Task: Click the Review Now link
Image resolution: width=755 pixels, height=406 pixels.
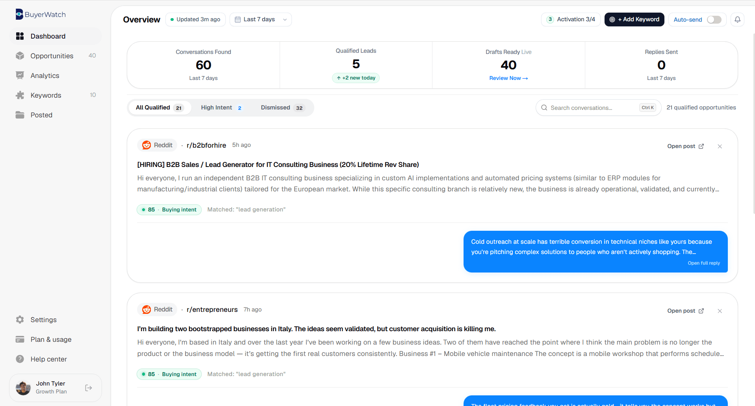Action: [508, 78]
